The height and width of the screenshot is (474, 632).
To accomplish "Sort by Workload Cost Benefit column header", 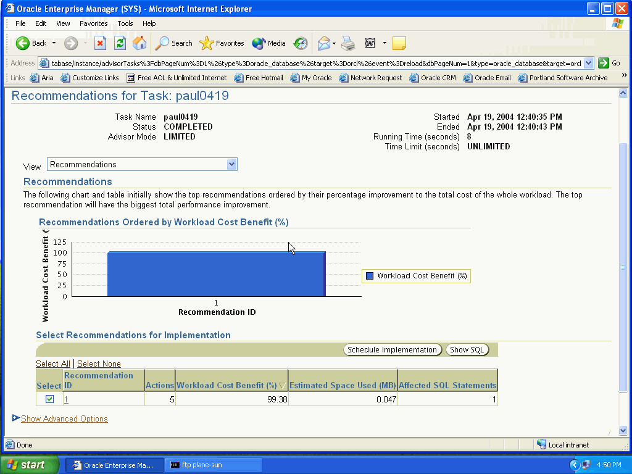I will (227, 385).
